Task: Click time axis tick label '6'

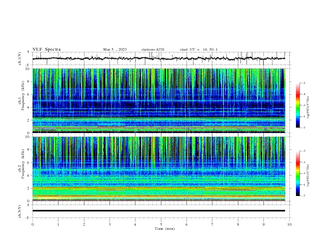Action: pos(186,224)
